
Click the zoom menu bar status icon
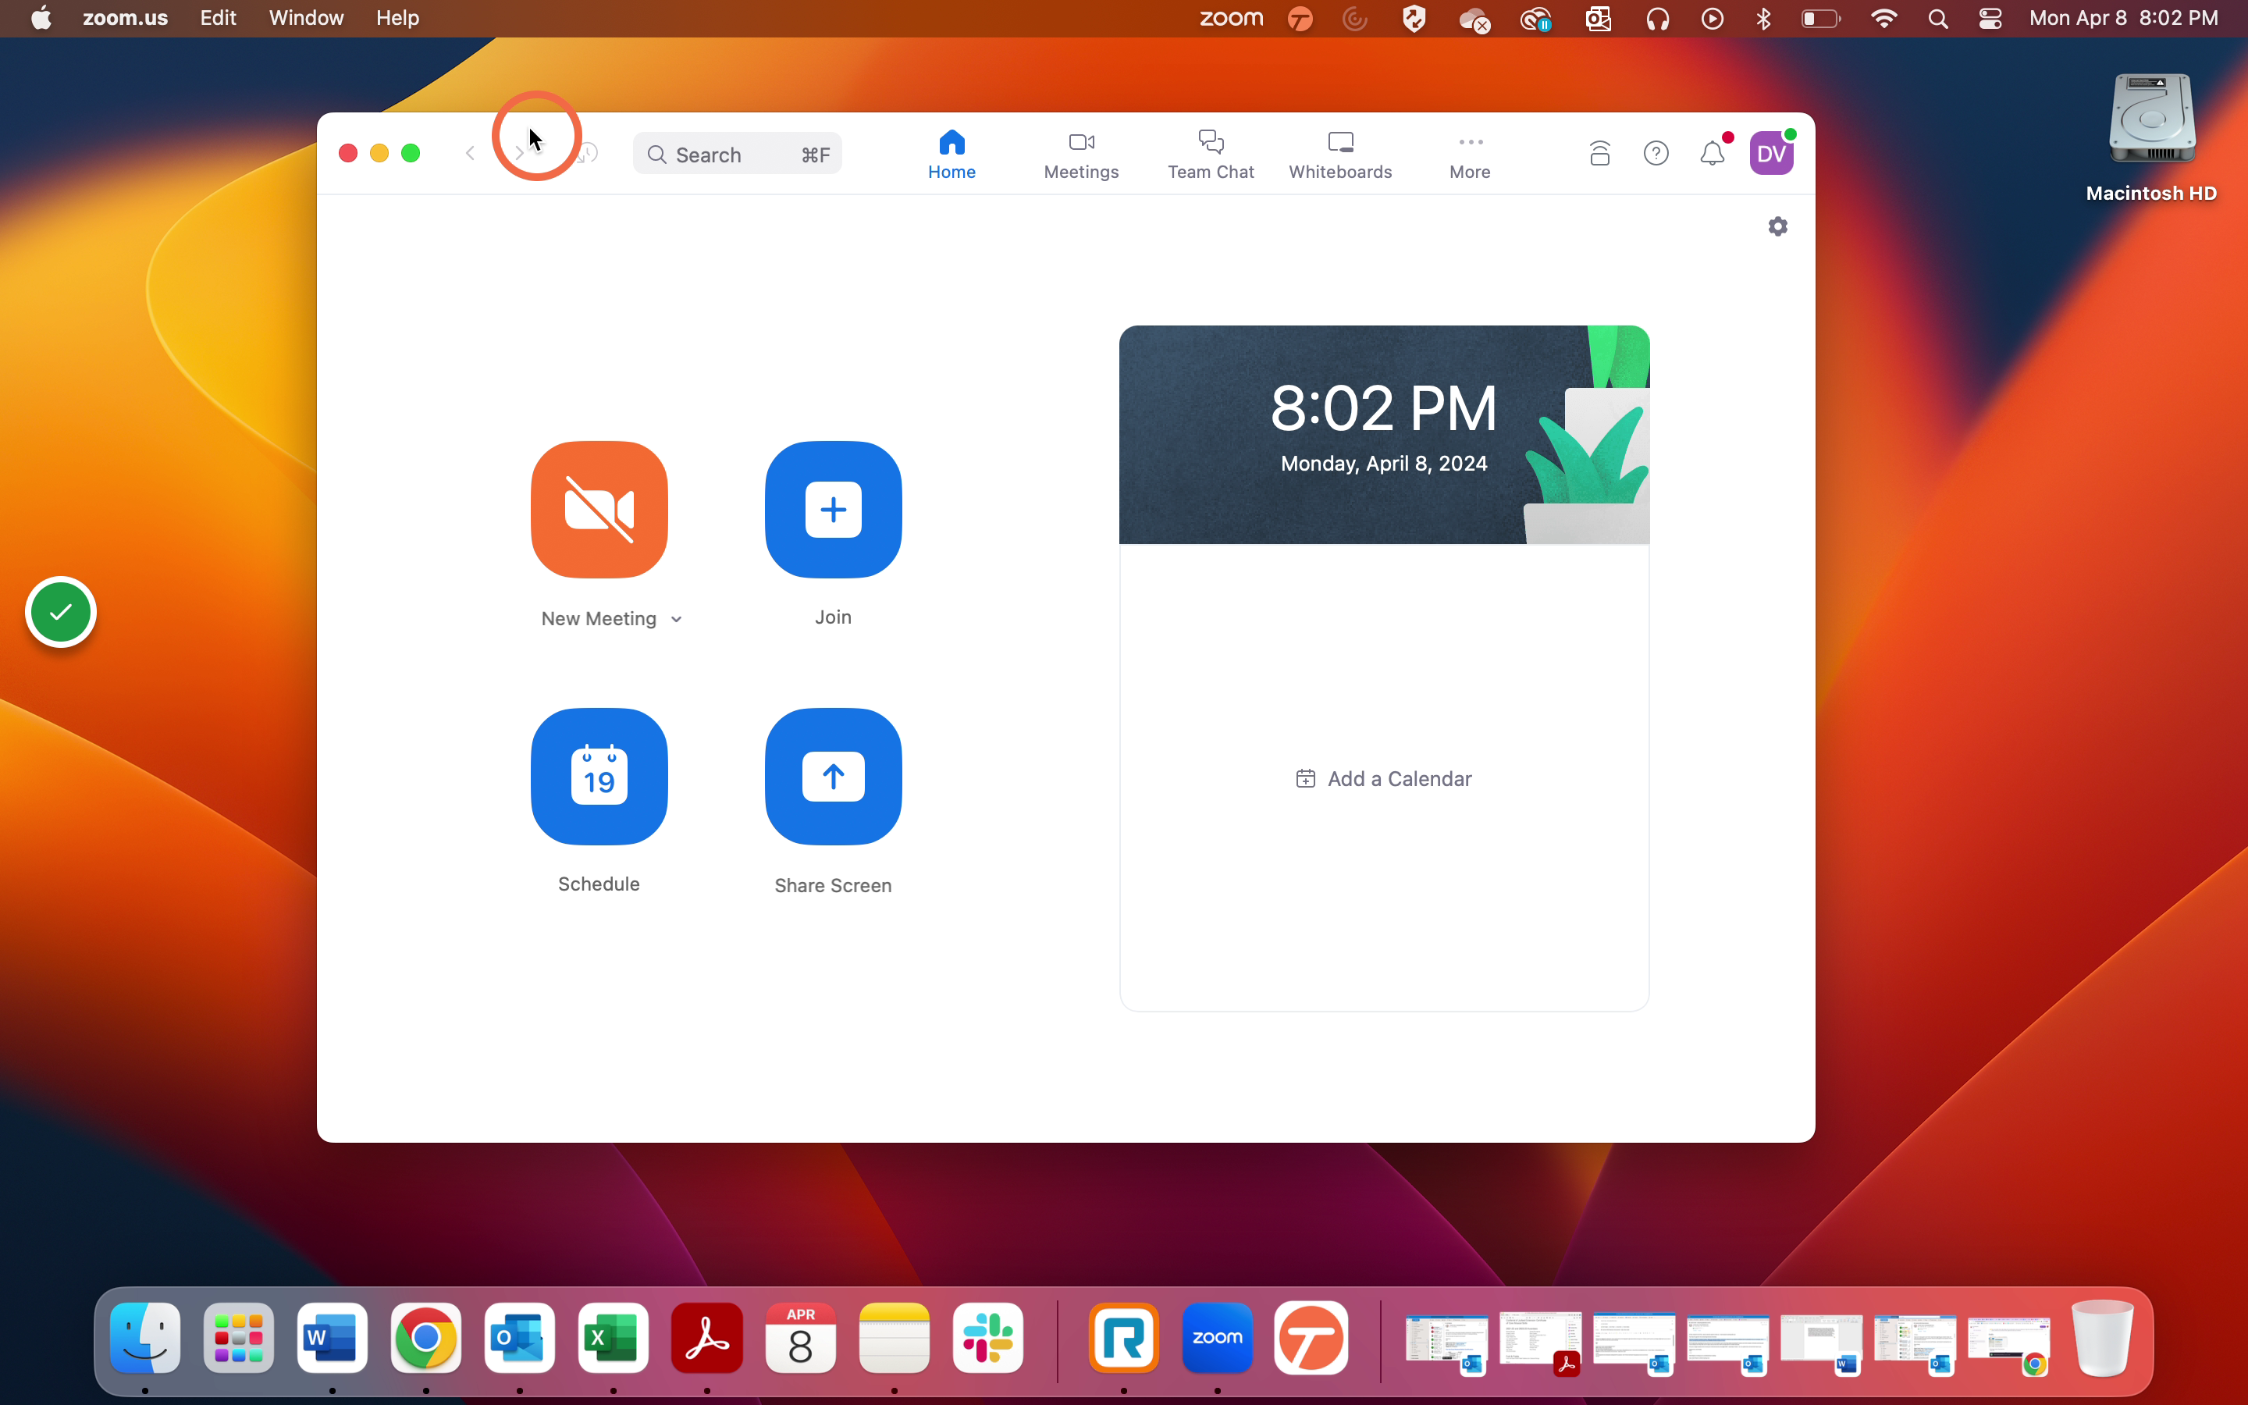(1231, 19)
